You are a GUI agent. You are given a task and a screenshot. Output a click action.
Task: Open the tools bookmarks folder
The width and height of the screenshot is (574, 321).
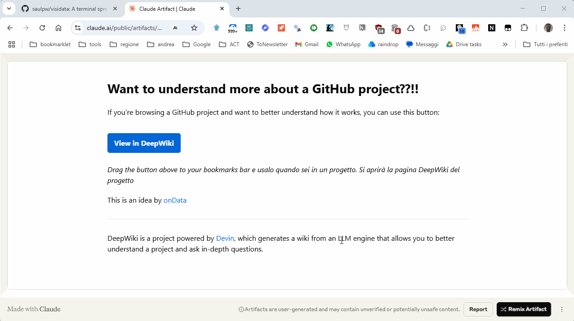(x=90, y=44)
